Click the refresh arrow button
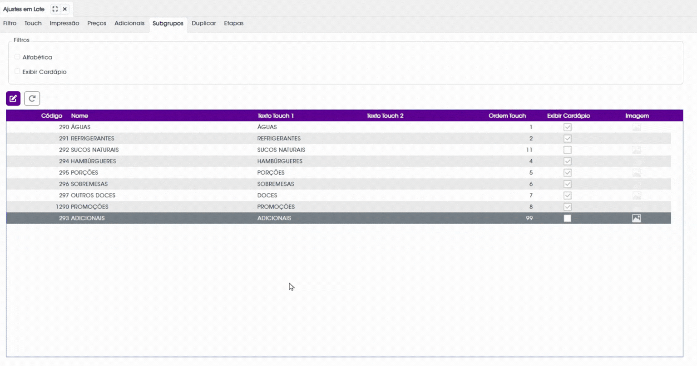Viewport: 697px width, 366px height. click(32, 98)
